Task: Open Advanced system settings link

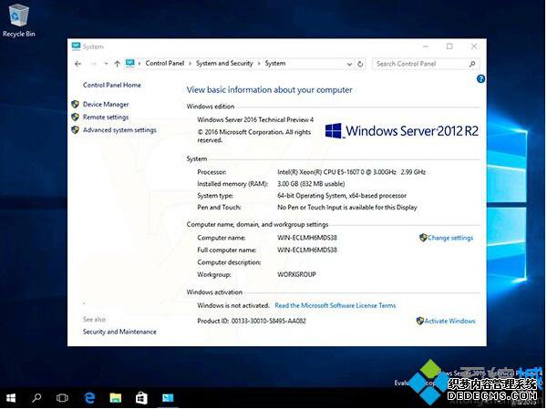Action: 119,130
